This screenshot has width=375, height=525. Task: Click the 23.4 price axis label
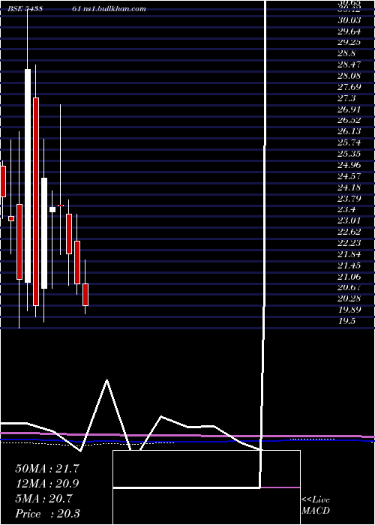coord(346,209)
